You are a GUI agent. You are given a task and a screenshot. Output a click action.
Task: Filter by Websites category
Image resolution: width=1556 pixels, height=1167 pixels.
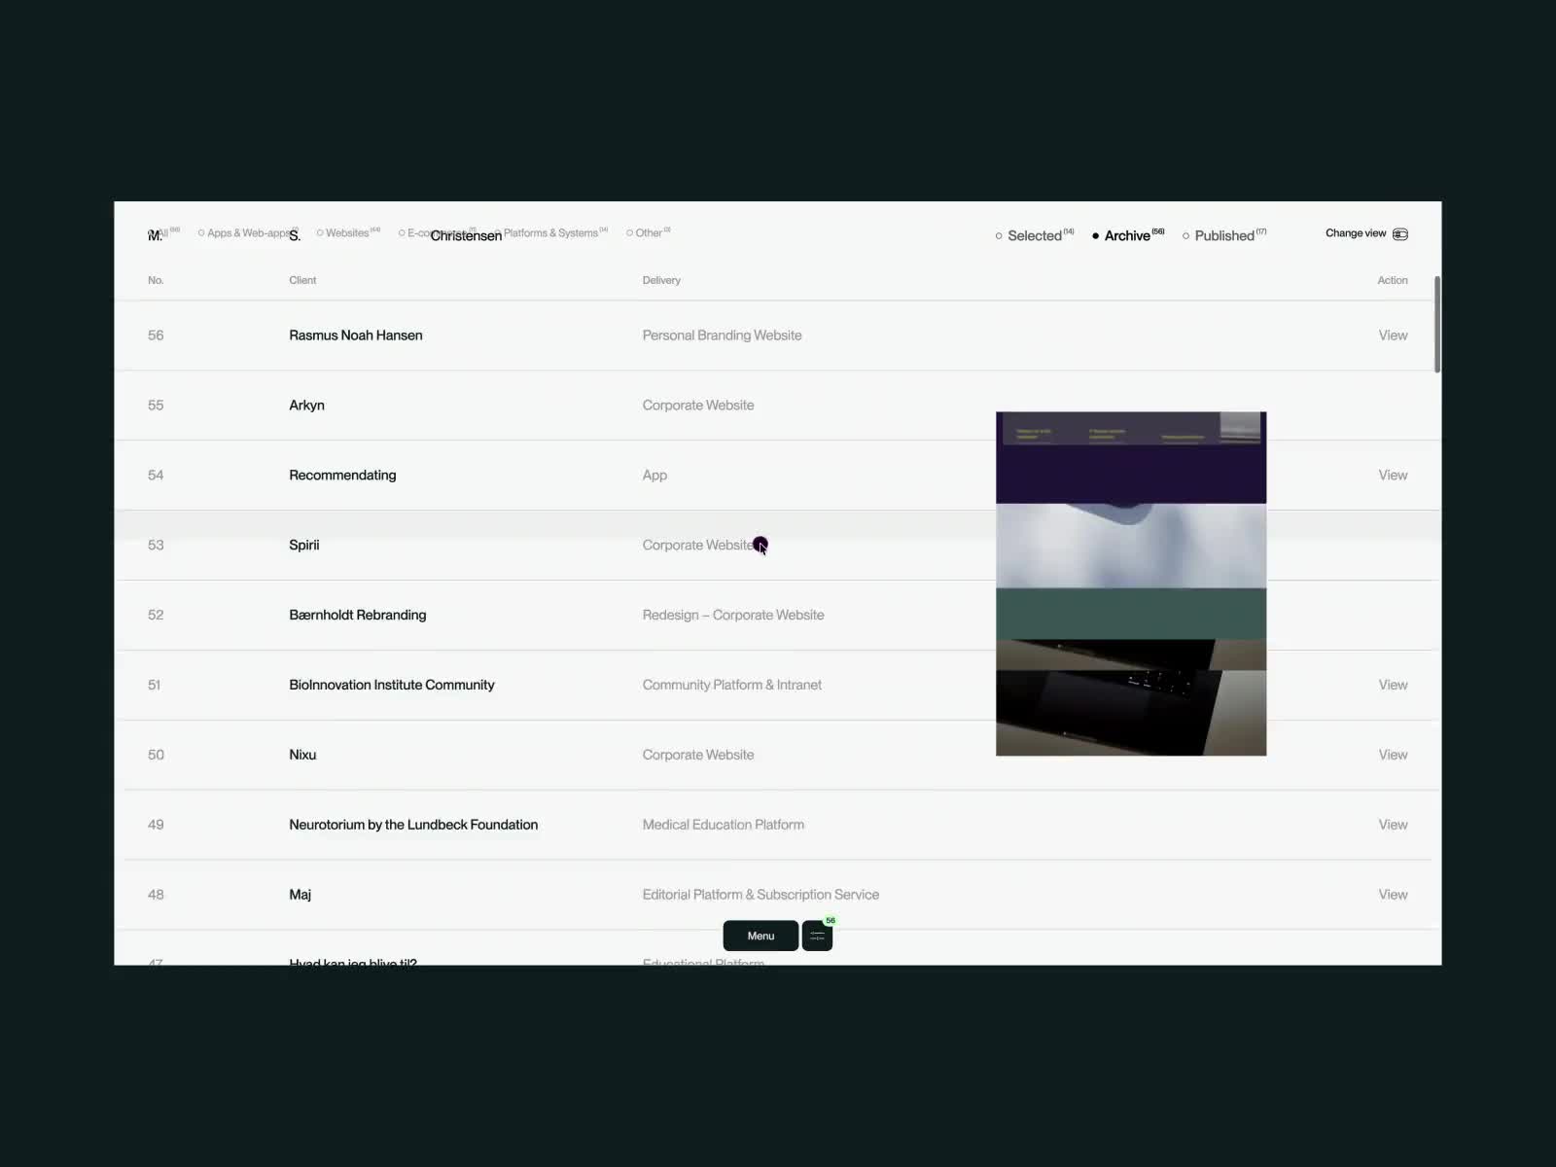pos(346,233)
